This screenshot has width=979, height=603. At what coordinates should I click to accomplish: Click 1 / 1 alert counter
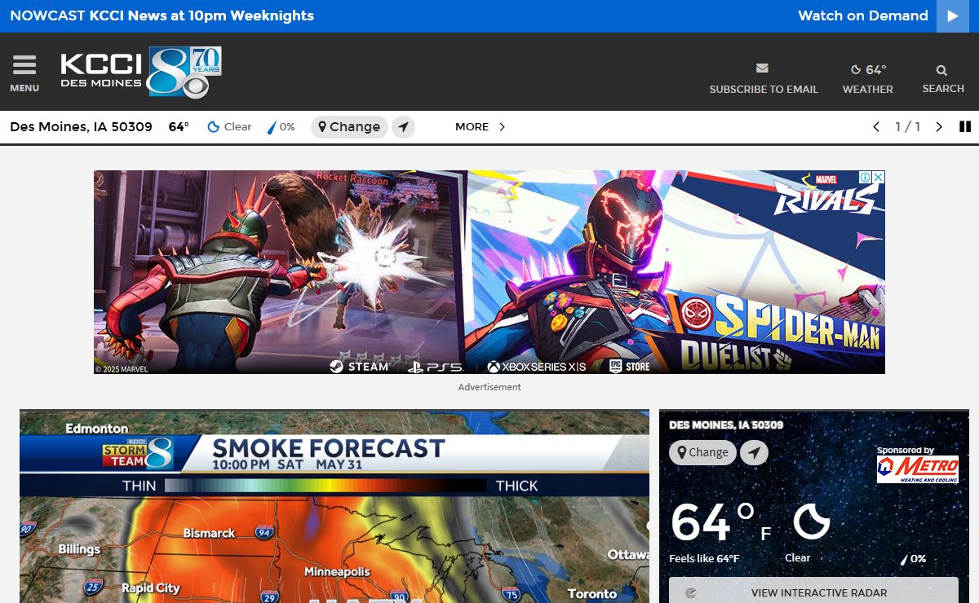click(x=907, y=127)
